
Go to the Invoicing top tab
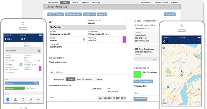pyautogui.click(x=96, y=2)
